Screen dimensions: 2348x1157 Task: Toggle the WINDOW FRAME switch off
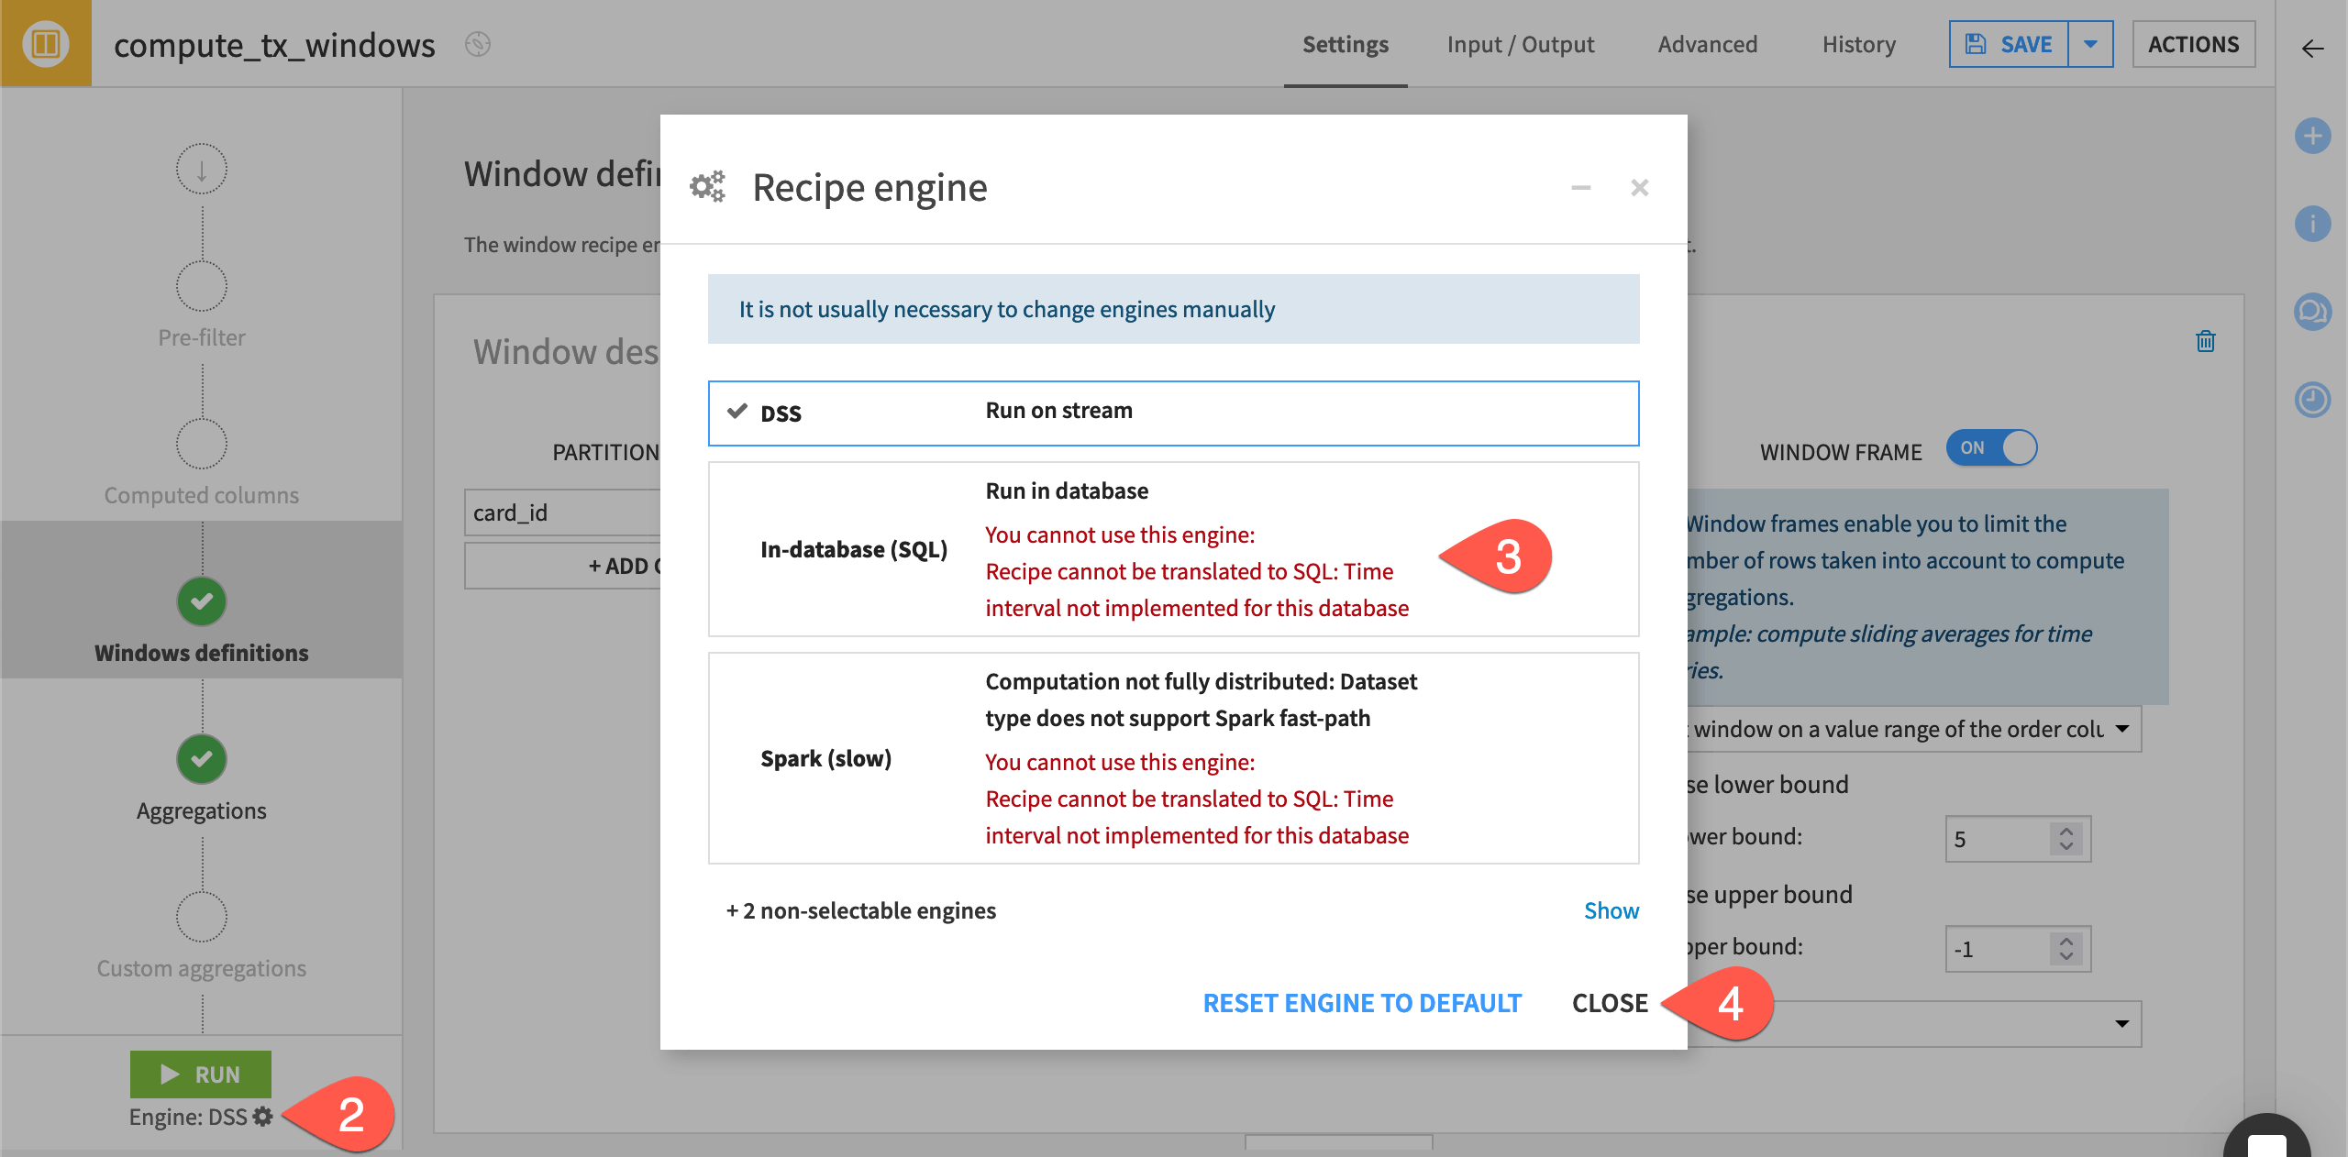coord(1991,448)
